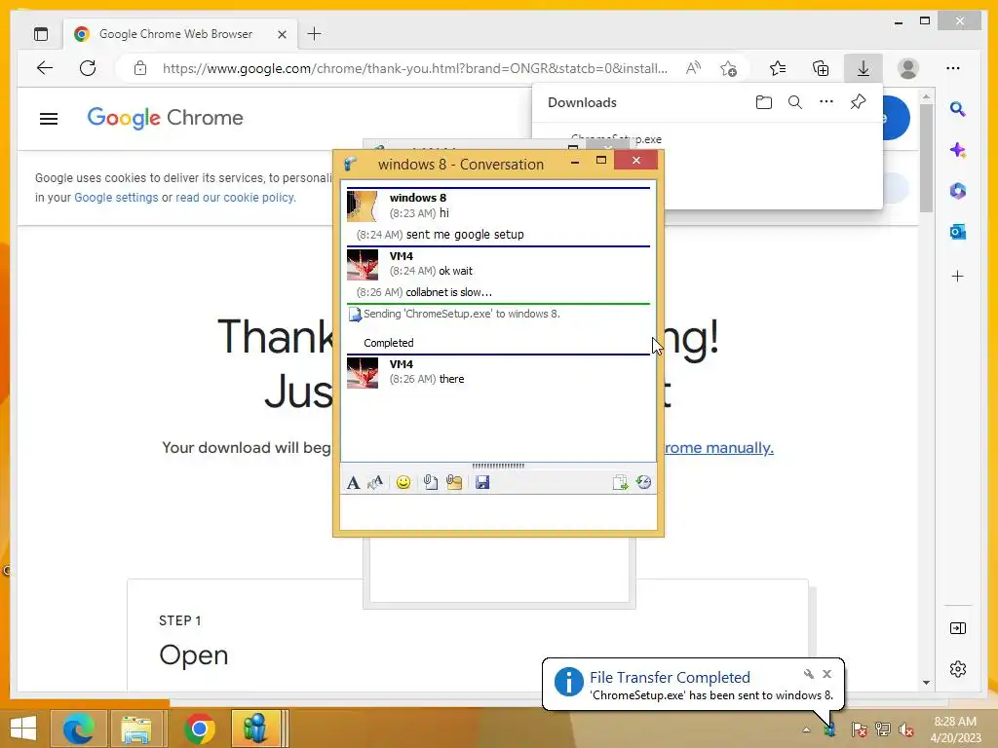Search downloads with the magnifier icon
This screenshot has width=998, height=748.
(795, 102)
